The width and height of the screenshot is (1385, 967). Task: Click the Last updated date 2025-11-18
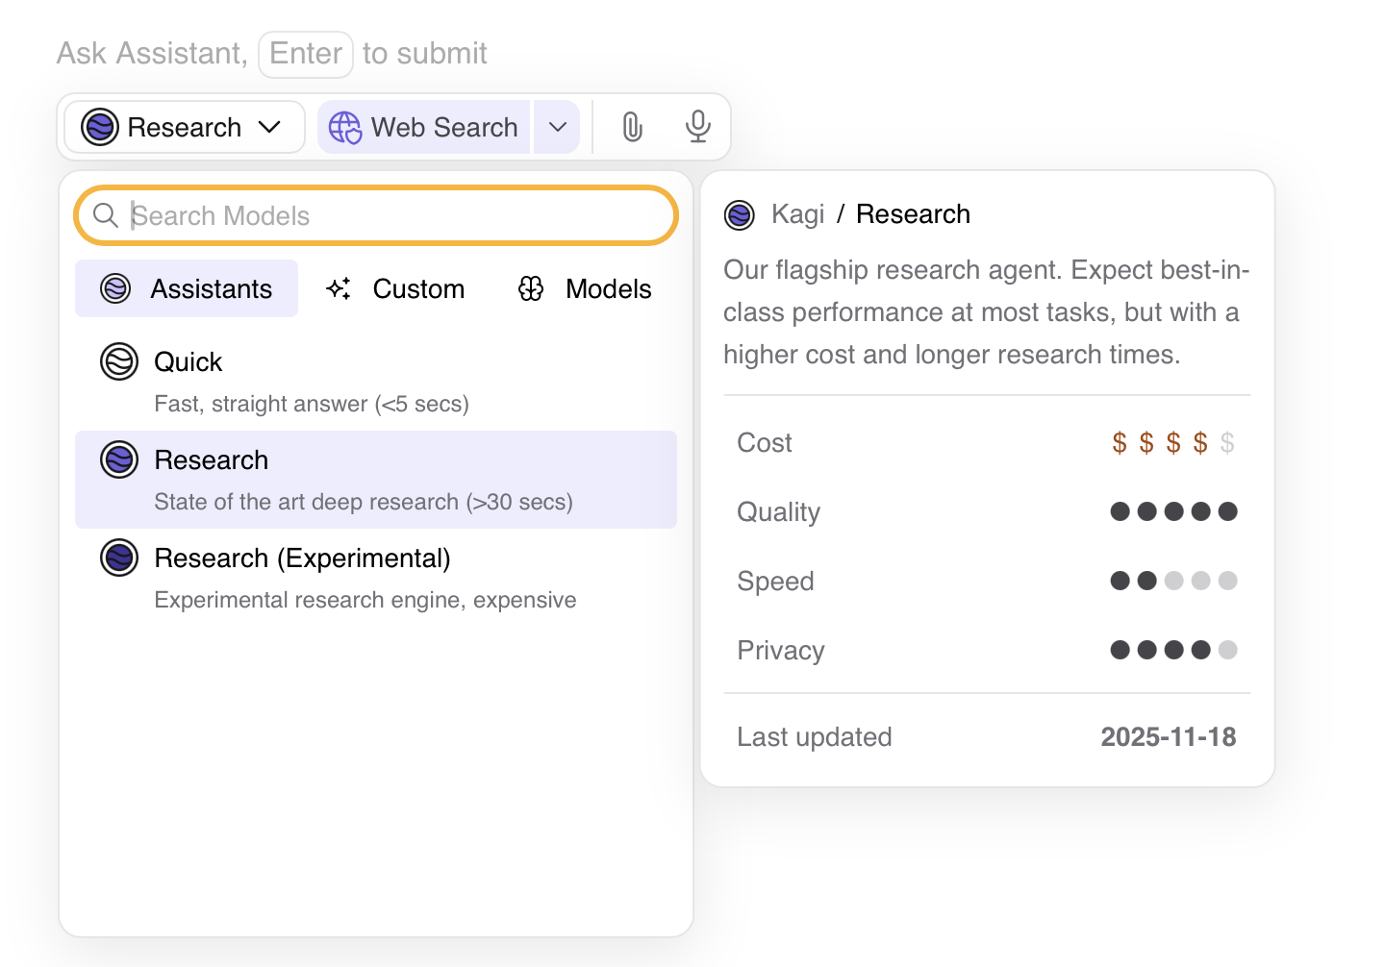[x=1169, y=737]
